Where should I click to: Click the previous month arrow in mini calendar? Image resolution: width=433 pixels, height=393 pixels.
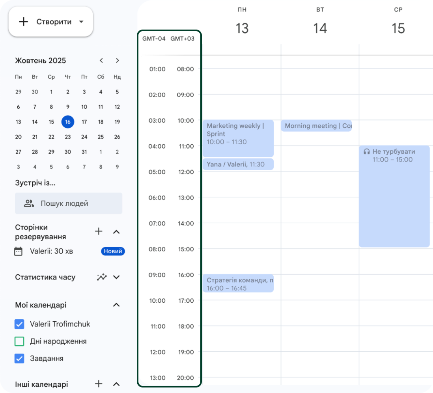[101, 61]
